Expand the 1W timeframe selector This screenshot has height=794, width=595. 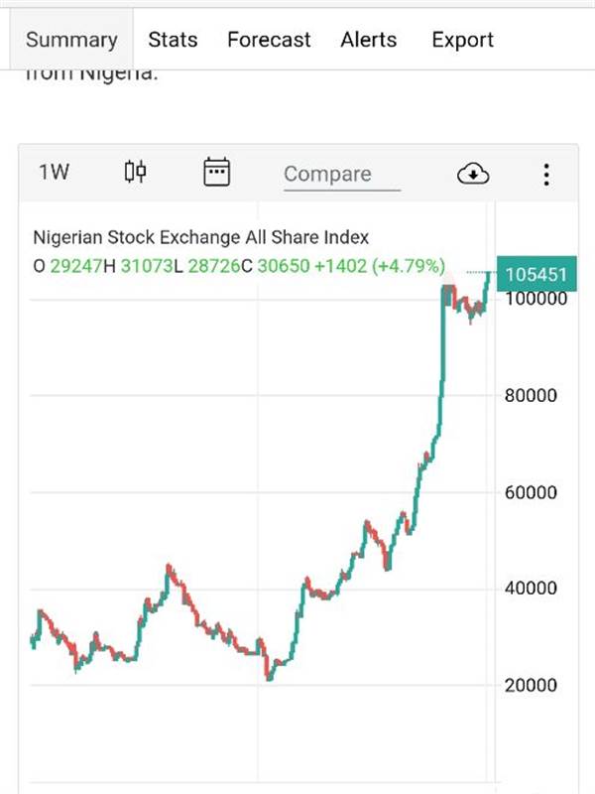click(54, 173)
